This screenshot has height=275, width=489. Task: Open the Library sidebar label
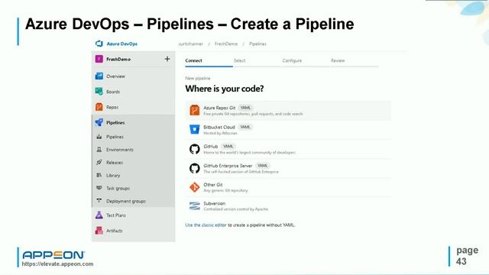click(113, 176)
